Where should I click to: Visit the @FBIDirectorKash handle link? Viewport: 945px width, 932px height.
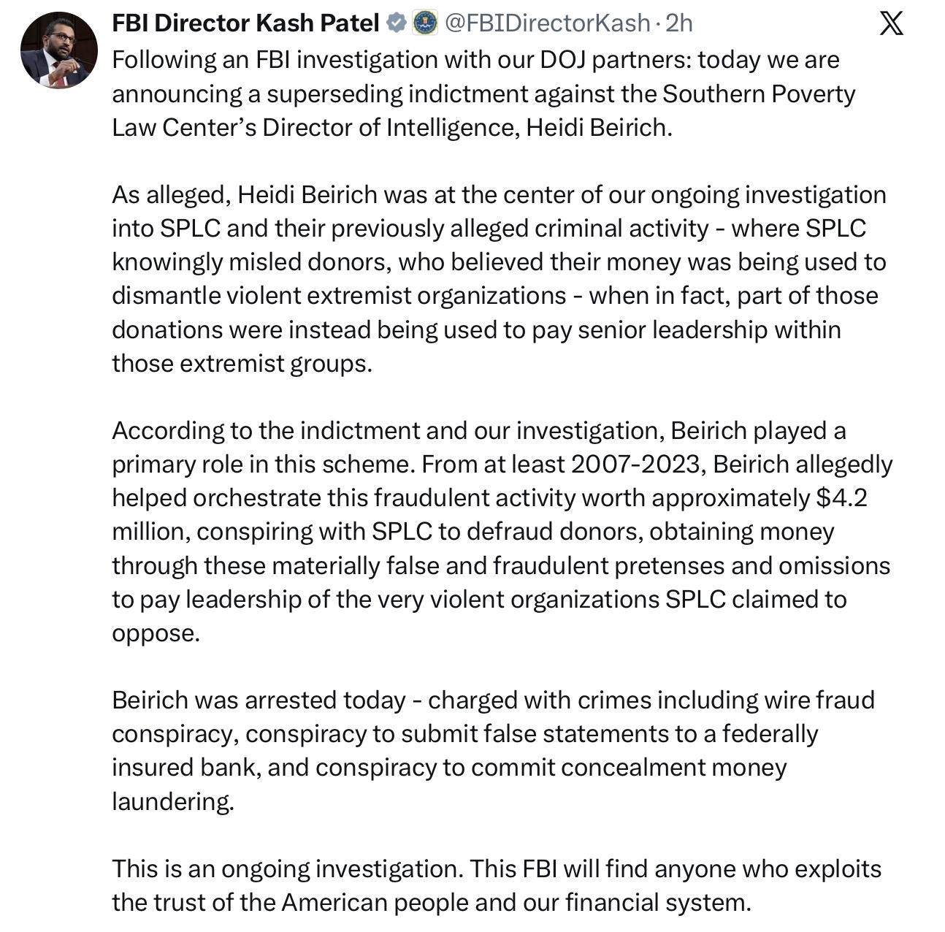[547, 23]
